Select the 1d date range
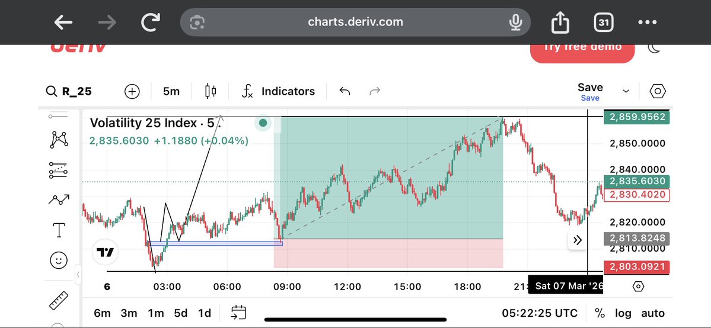The width and height of the screenshot is (711, 328). [x=205, y=313]
